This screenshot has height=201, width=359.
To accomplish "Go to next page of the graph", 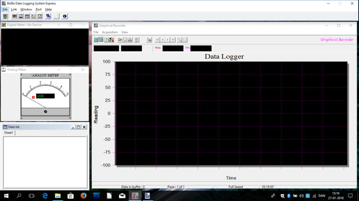I will pyautogui.click(x=168, y=40).
